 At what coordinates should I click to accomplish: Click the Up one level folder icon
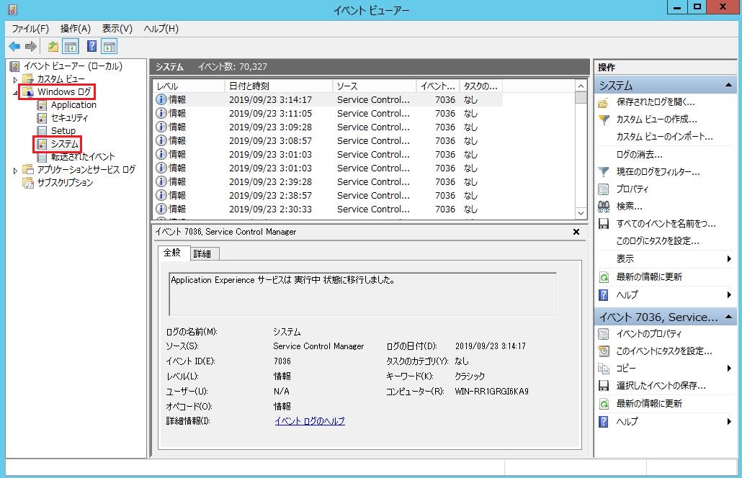(x=53, y=46)
